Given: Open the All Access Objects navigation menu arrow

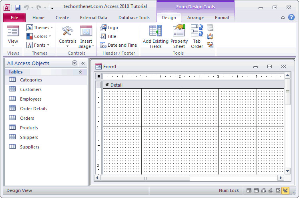Looking at the screenshot, I should click(x=74, y=63).
